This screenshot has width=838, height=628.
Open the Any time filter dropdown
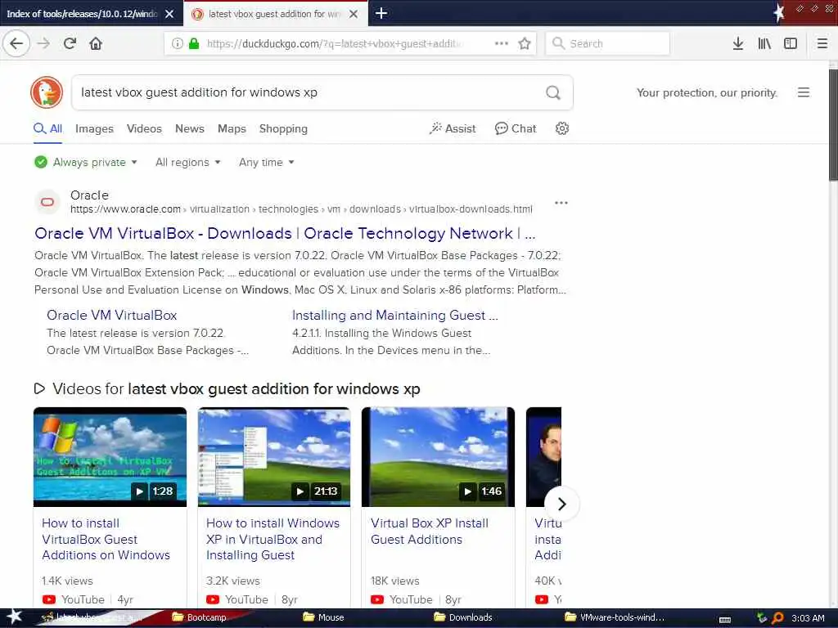(267, 163)
